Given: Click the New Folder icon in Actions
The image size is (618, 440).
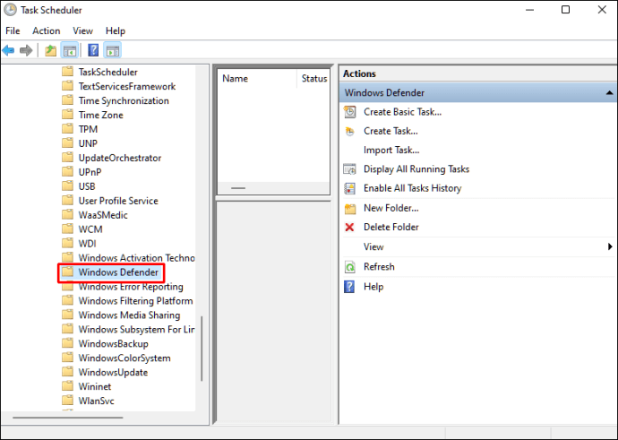Looking at the screenshot, I should [350, 208].
